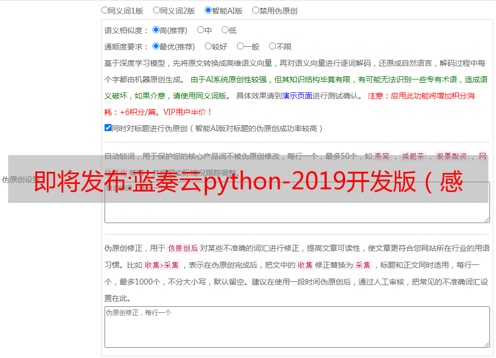The width and height of the screenshot is (496, 358).
Task: Click the 收集>采集 example tag
Action: click(162, 265)
